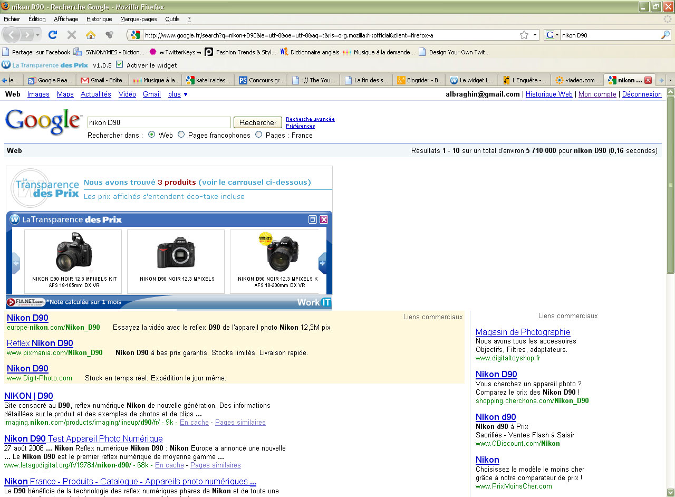The width and height of the screenshot is (675, 497).
Task: Select the 'Pages francophones' radio option
Action: [181, 135]
